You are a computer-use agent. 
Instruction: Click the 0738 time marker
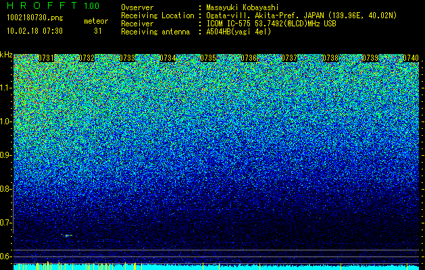coord(330,58)
